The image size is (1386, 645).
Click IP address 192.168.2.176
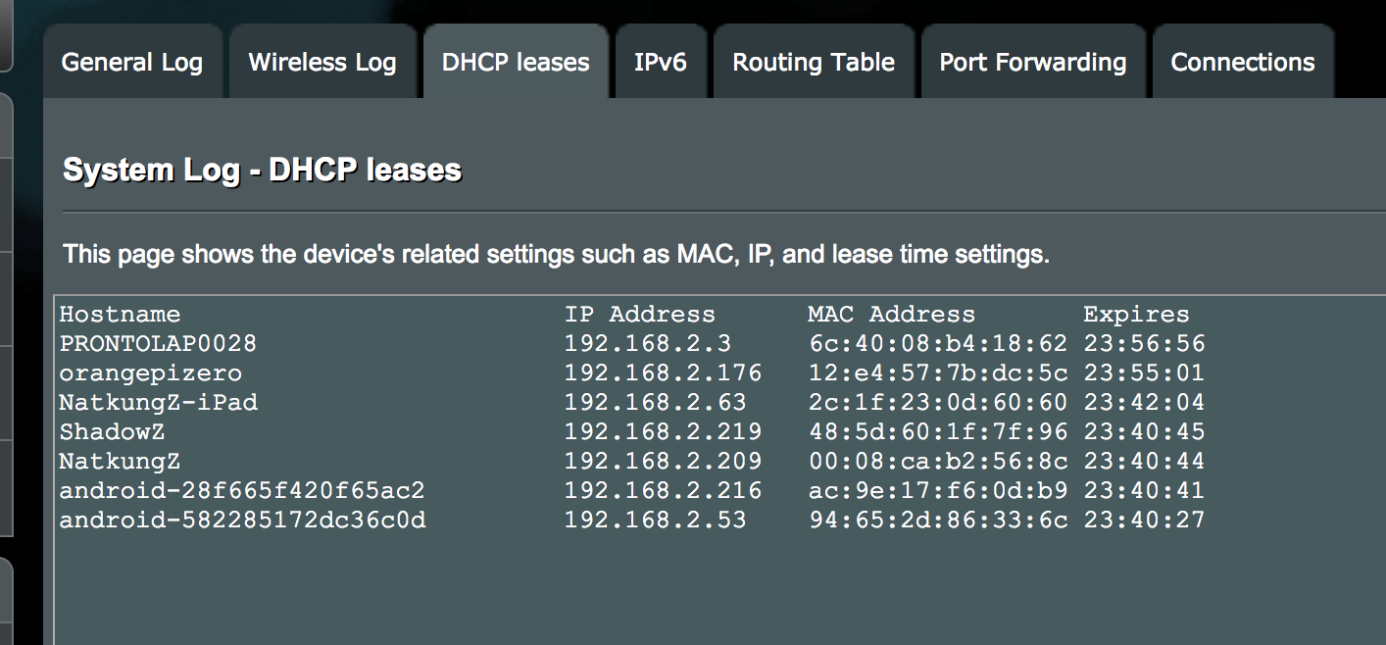point(663,373)
